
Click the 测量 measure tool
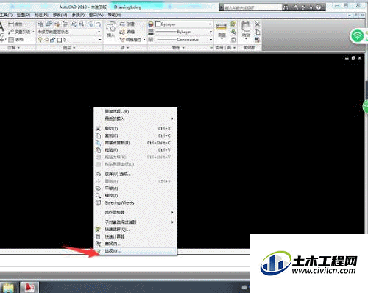222,31
